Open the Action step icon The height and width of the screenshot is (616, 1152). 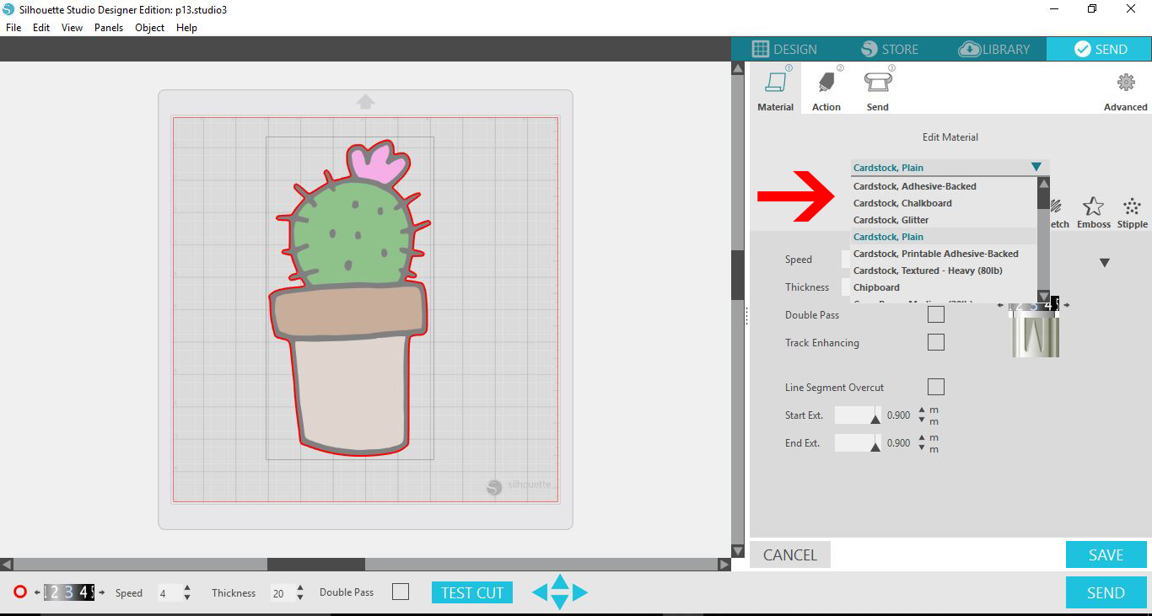(x=826, y=83)
